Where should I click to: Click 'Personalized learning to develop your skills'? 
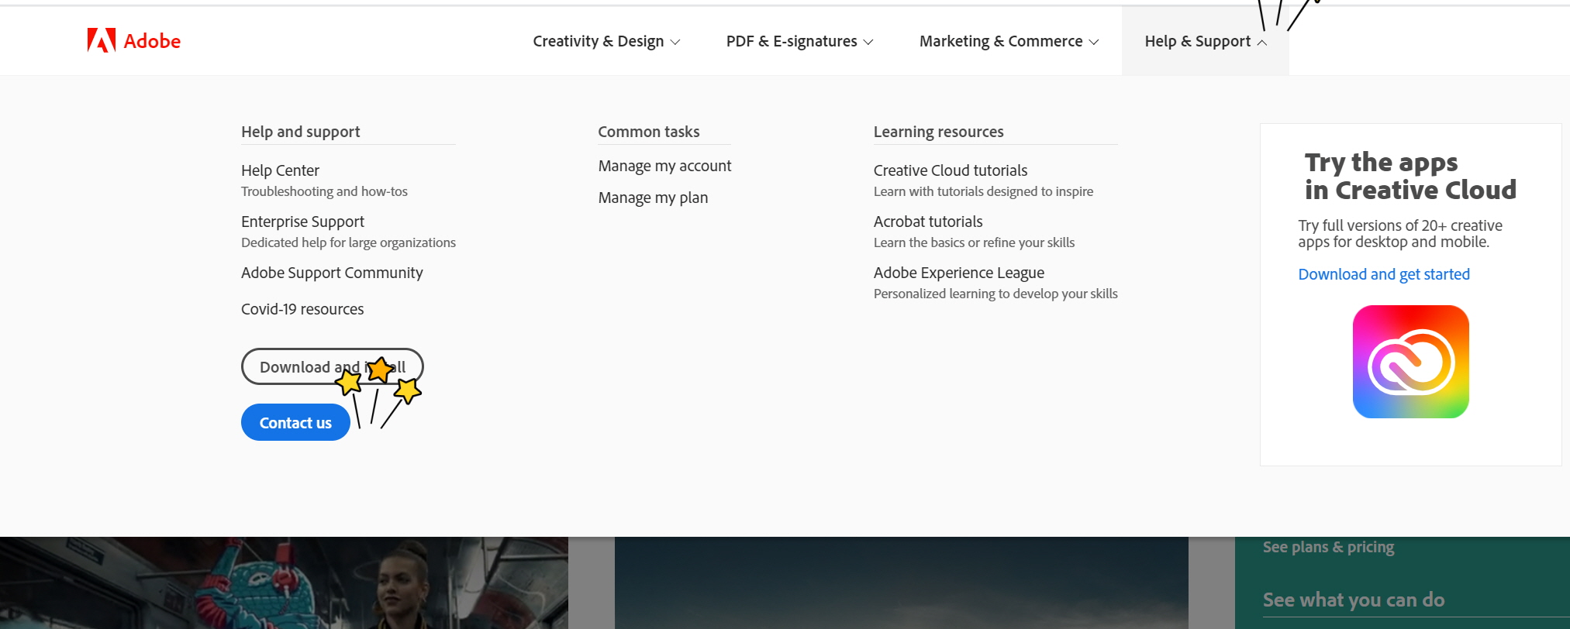click(x=995, y=294)
